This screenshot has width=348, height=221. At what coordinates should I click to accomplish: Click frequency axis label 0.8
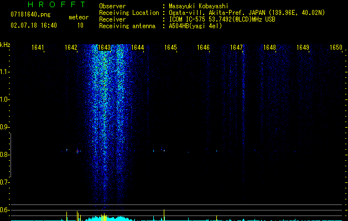point(4,155)
